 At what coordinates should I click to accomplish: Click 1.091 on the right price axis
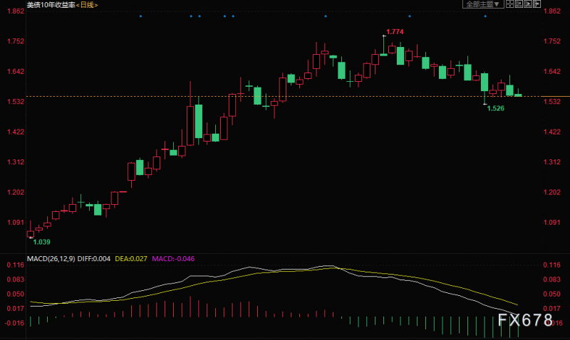[551, 223]
